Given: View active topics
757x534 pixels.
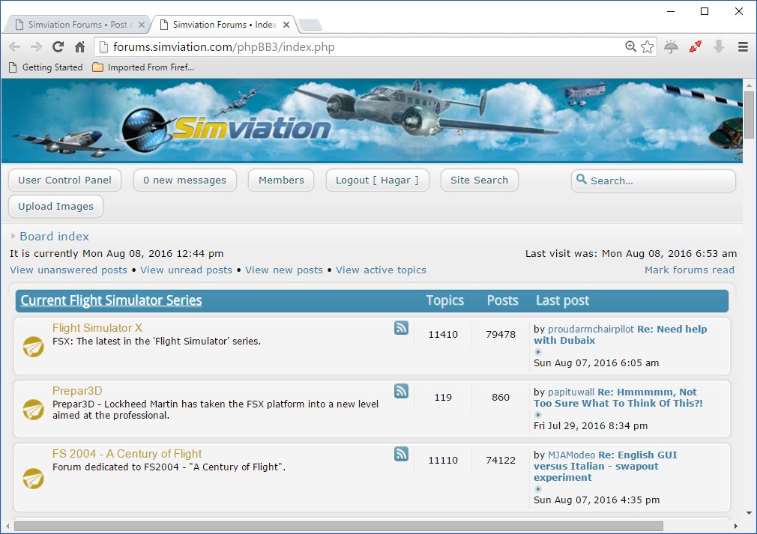Looking at the screenshot, I should point(381,270).
